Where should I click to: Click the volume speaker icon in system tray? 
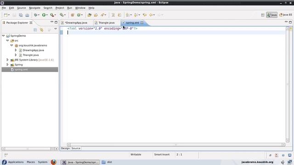click(x=283, y=162)
